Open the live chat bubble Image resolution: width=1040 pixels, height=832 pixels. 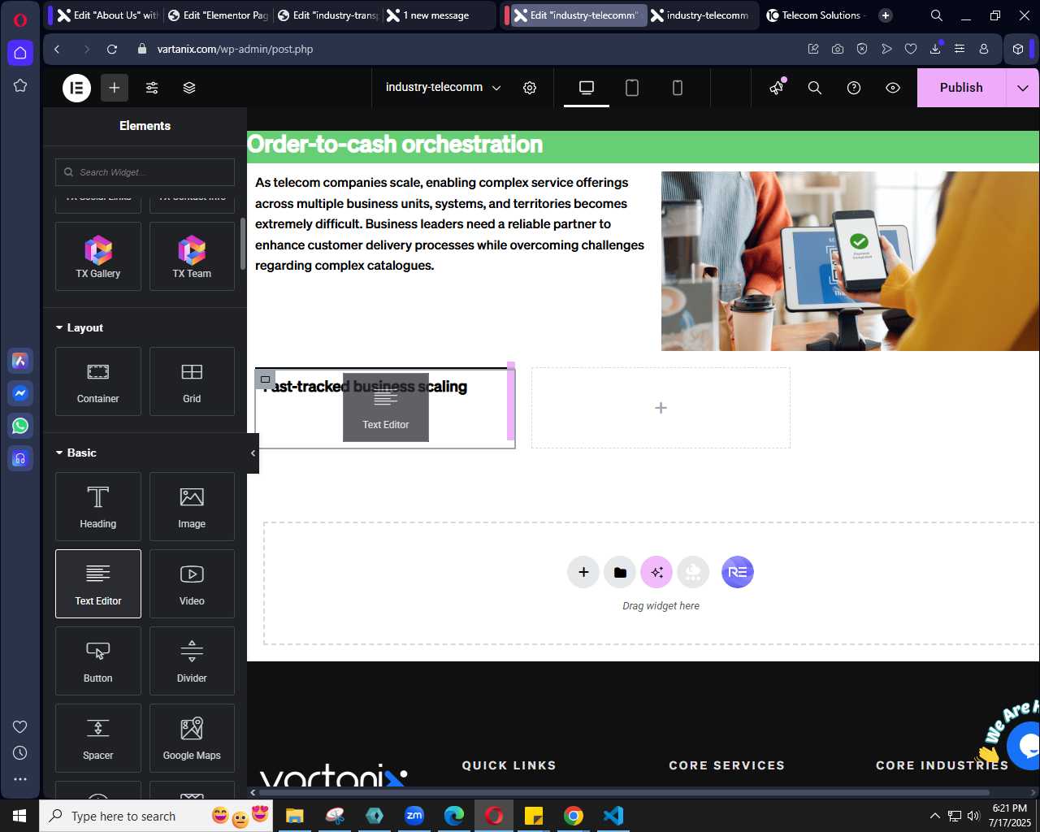coord(1025,744)
